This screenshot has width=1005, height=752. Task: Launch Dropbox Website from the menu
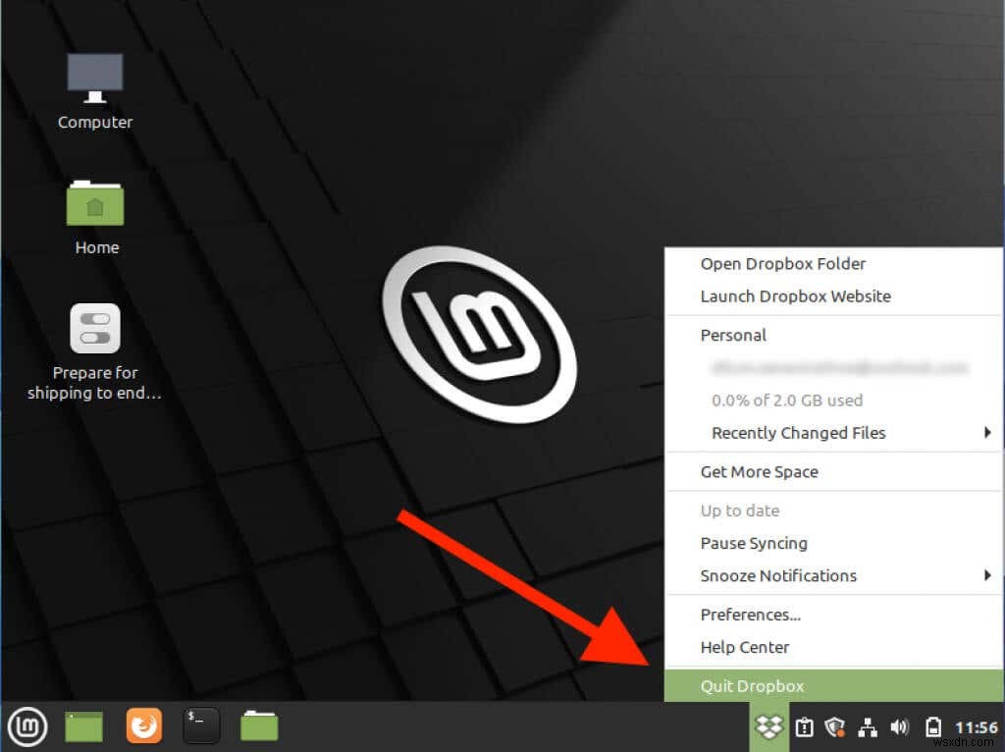click(x=796, y=296)
